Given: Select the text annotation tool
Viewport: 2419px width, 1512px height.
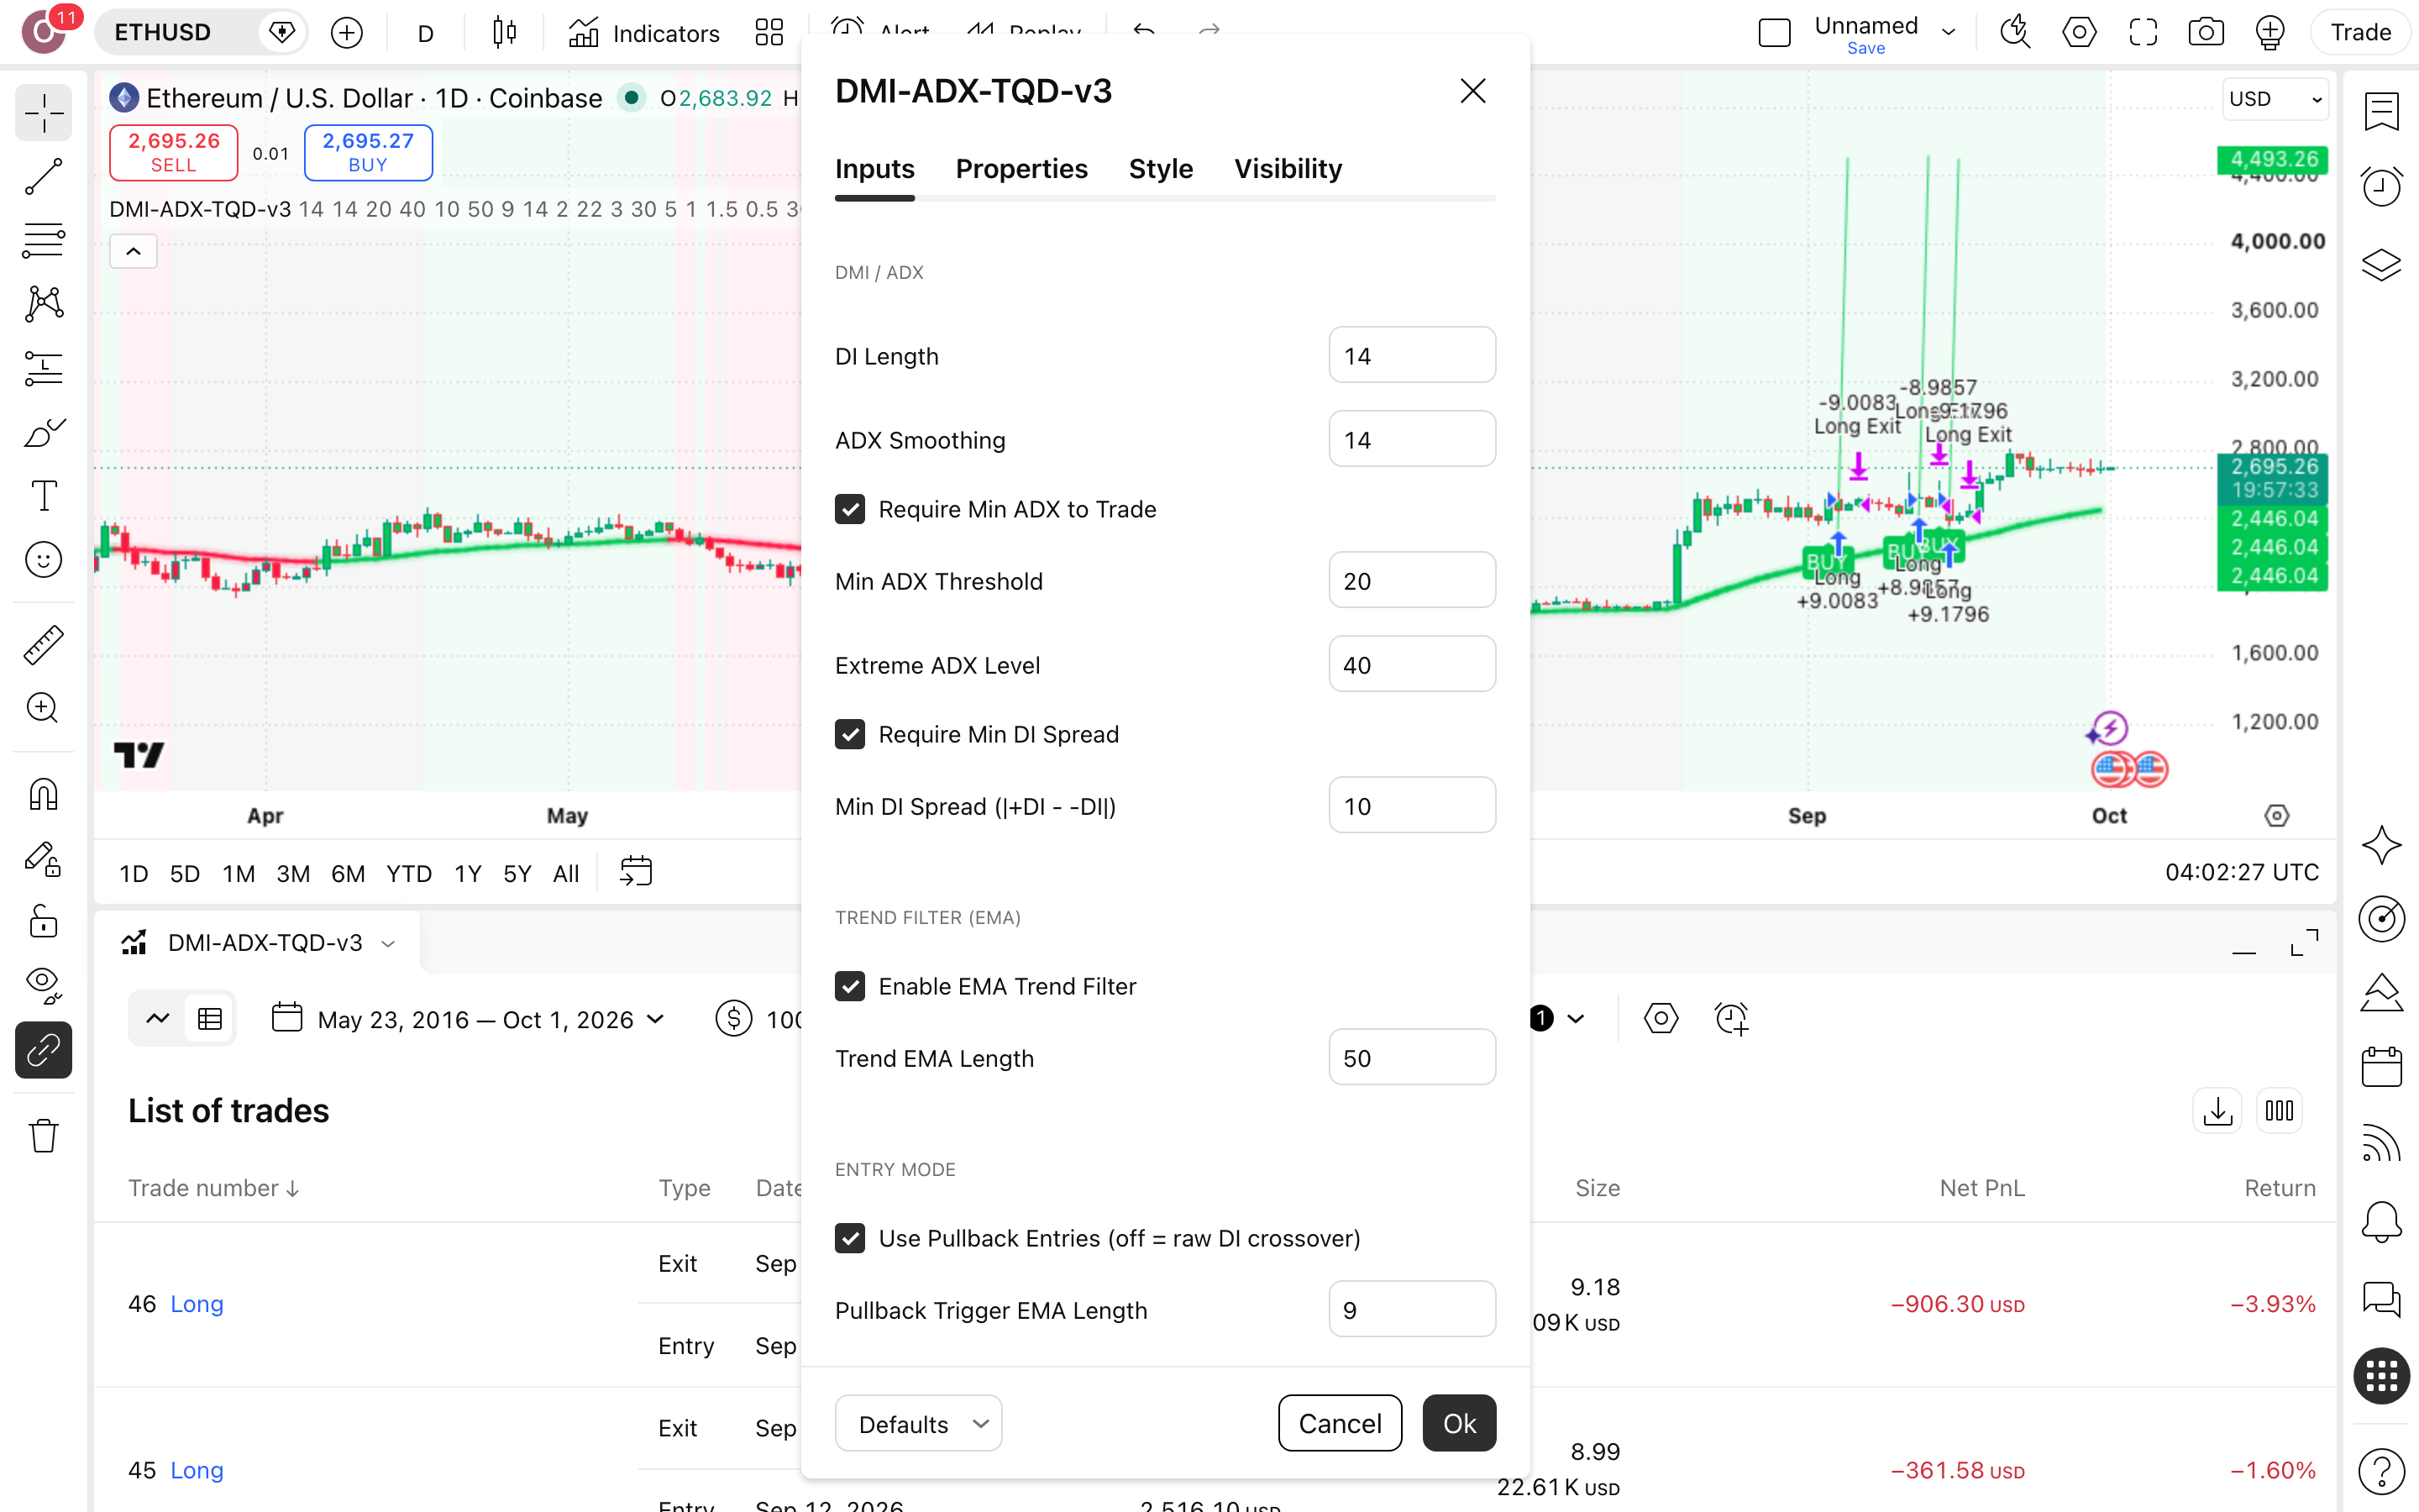Looking at the screenshot, I should coord(43,496).
